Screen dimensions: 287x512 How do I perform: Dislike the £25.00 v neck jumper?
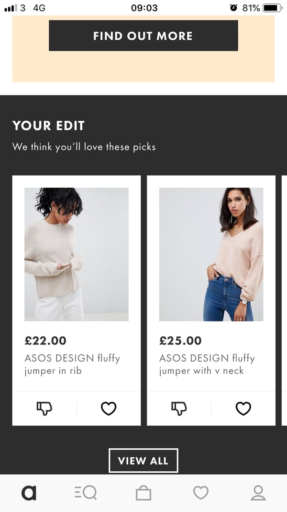click(x=179, y=408)
